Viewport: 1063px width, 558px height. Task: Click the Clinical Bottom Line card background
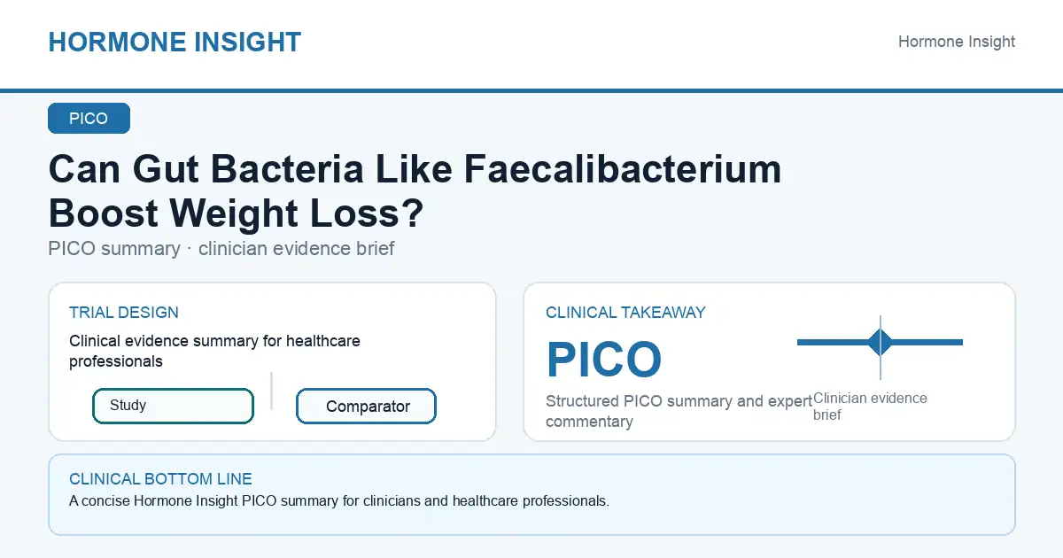pyautogui.click(x=531, y=494)
